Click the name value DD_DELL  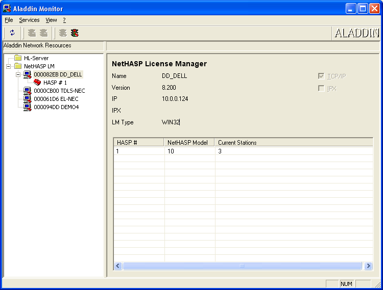175,76
